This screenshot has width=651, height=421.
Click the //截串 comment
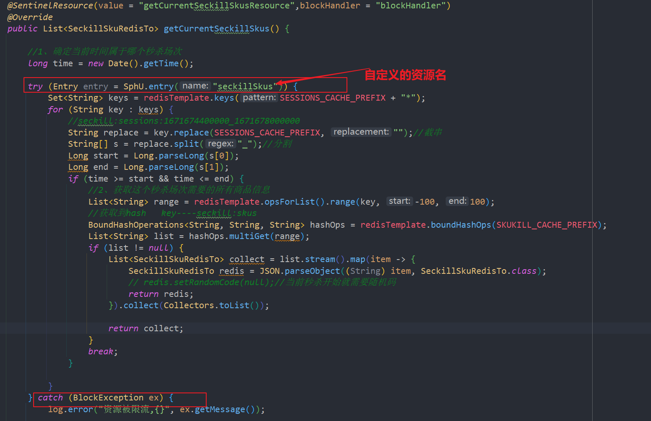(x=428, y=133)
